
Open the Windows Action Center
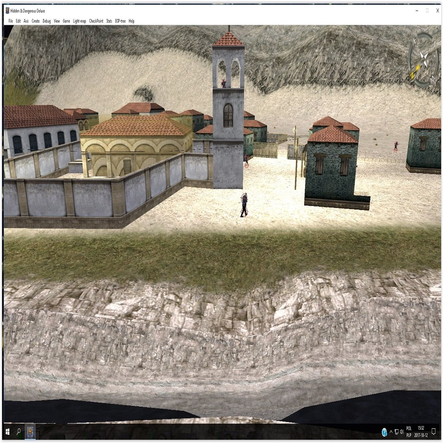pos(434,431)
